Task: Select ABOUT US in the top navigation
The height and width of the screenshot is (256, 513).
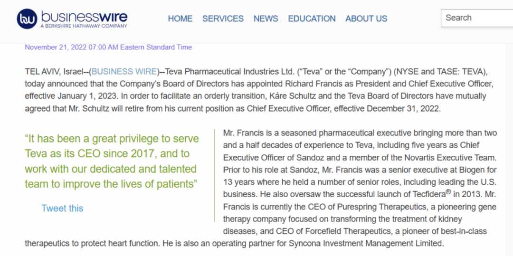Action: pyautogui.click(x=366, y=19)
